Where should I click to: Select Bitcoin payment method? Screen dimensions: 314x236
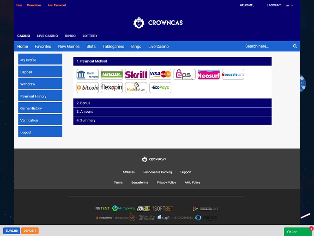87,88
